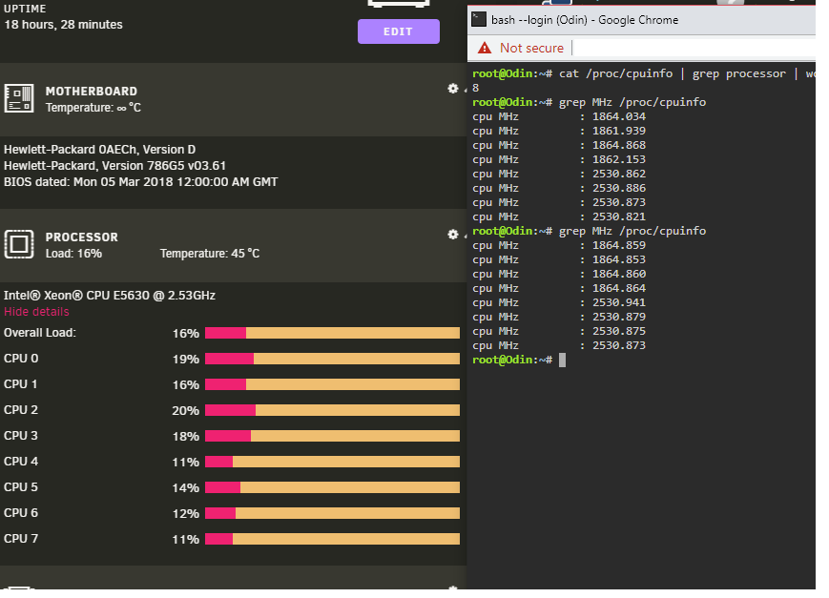
Task: Click the 'Temperature: 45 °C' text
Action: 210,254
